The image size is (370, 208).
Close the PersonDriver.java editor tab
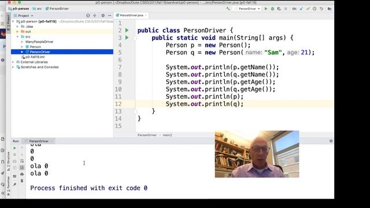point(146,16)
